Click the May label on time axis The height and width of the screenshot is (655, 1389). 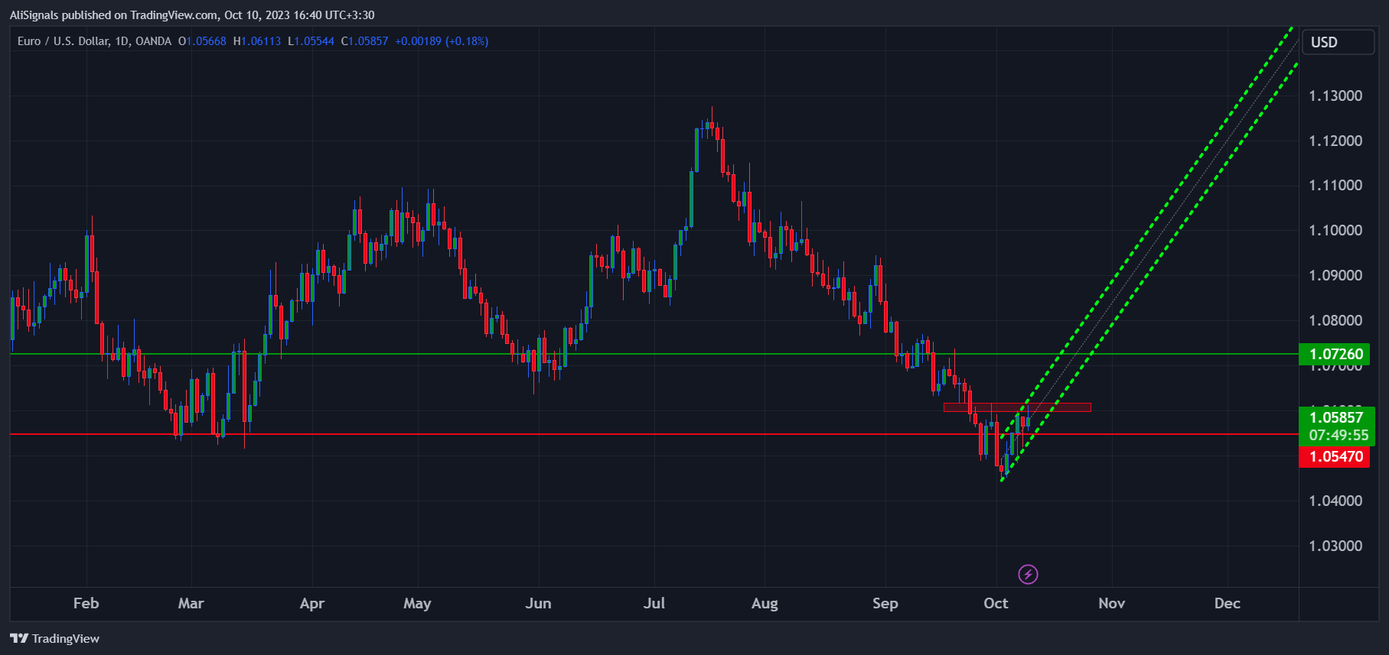pos(417,603)
